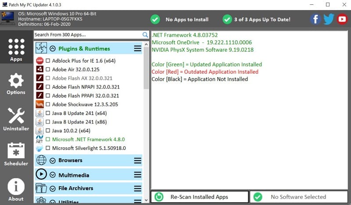Collapse the Plugins & Runtimes category chevron
This screenshot has height=205, width=351.
coord(53,49)
